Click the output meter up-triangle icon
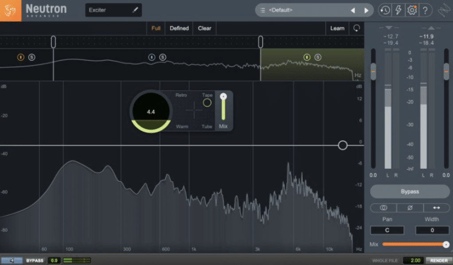This screenshot has width=453, height=265. [431, 28]
